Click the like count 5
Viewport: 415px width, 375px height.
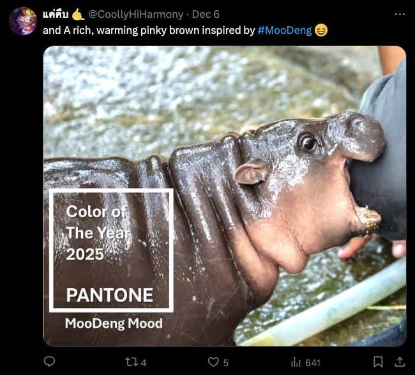225,362
